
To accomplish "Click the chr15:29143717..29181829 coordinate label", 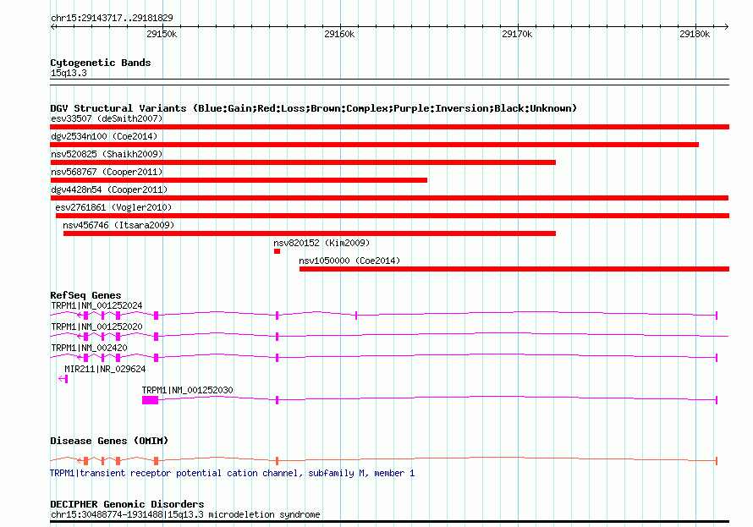I will pyautogui.click(x=112, y=18).
